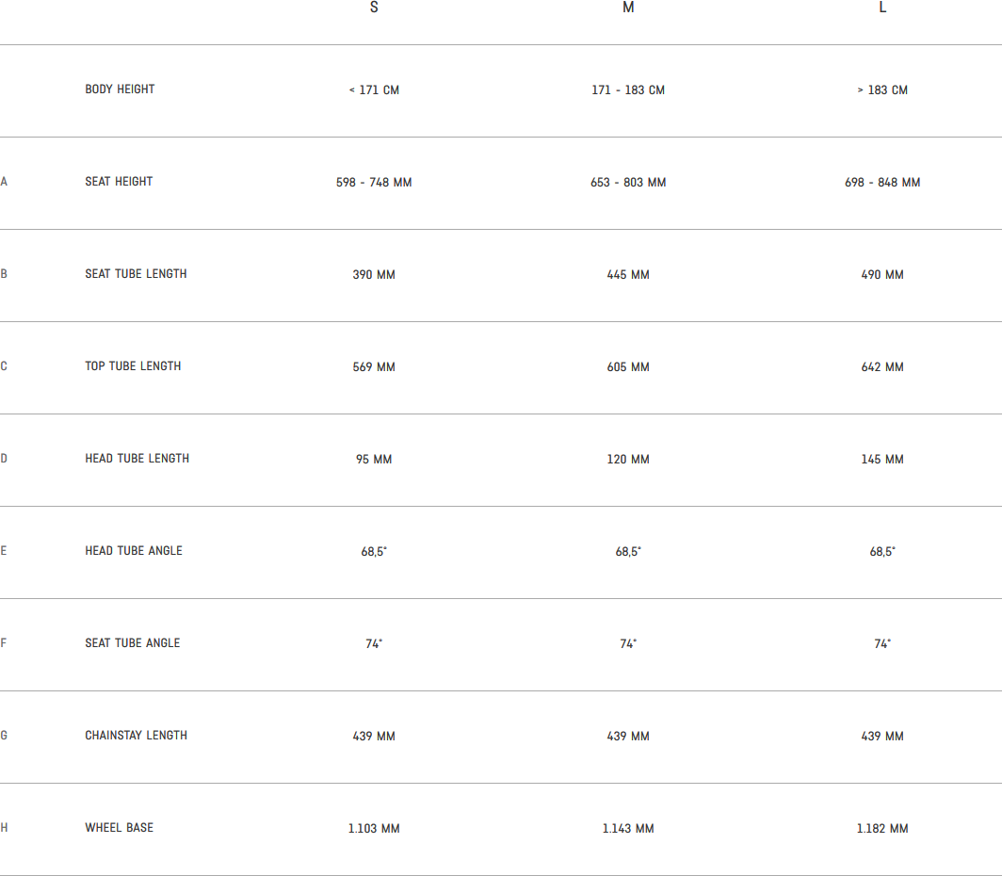The image size is (1002, 876).
Task: Select the BODY HEIGHT row label
Action: (120, 89)
